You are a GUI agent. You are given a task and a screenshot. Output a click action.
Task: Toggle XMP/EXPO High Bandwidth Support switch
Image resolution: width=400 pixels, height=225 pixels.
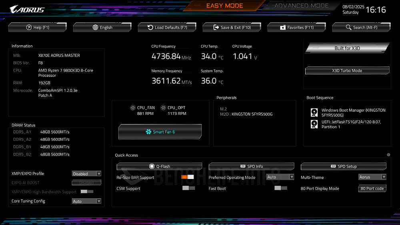87,191
